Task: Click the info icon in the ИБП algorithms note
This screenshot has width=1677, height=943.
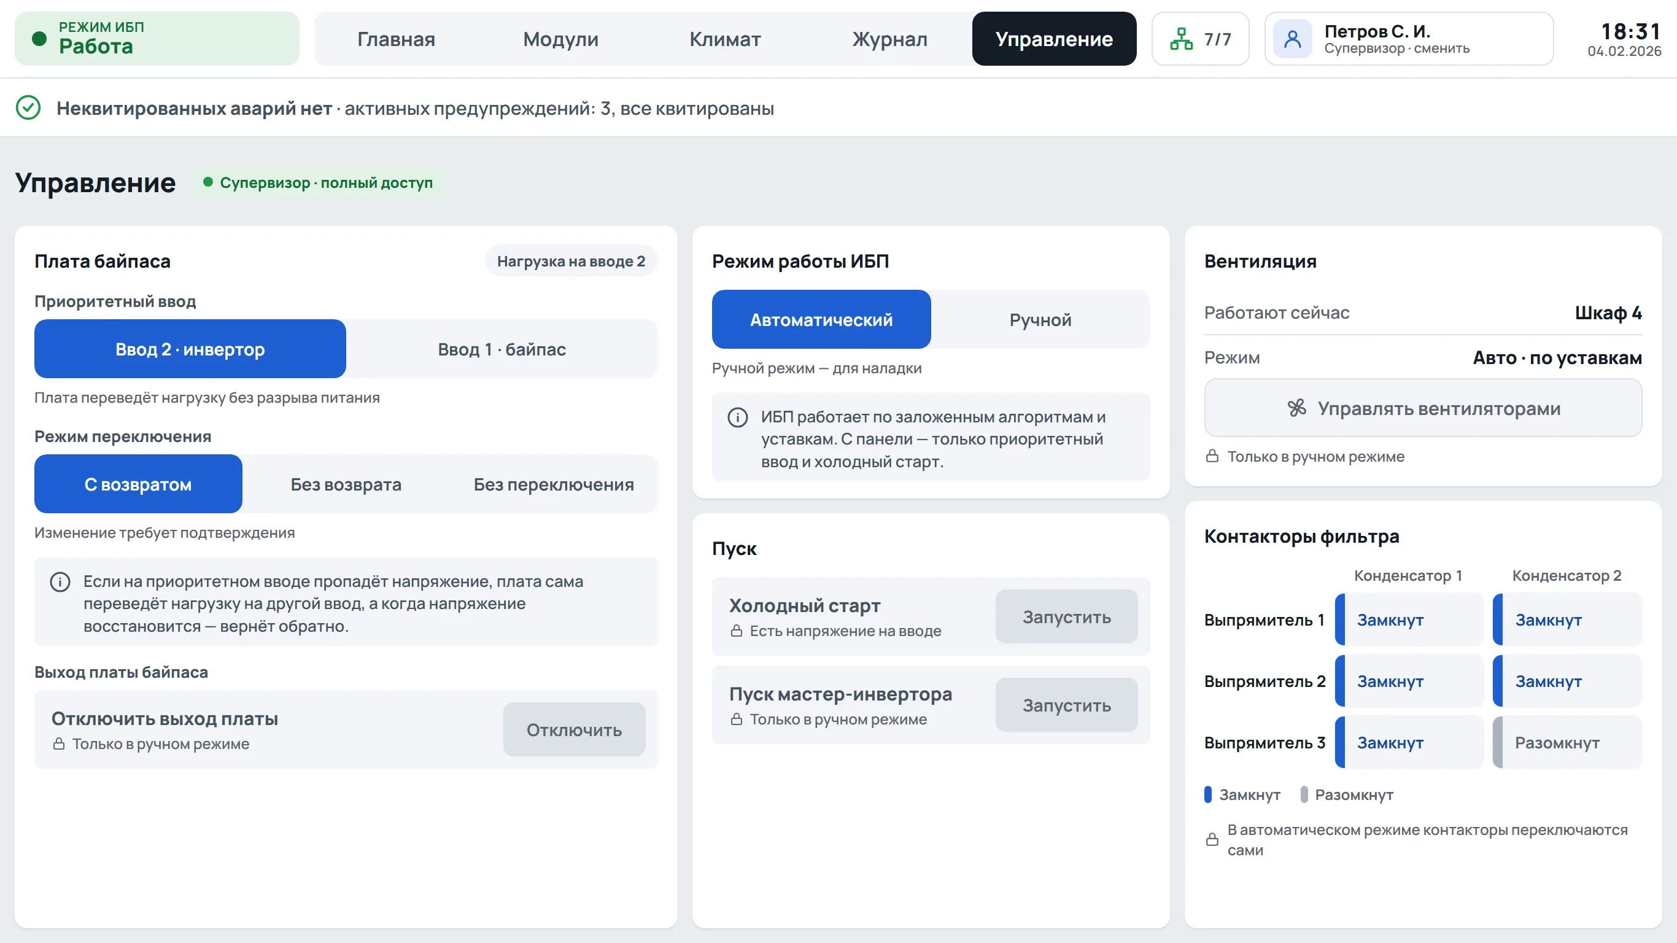Action: point(737,417)
